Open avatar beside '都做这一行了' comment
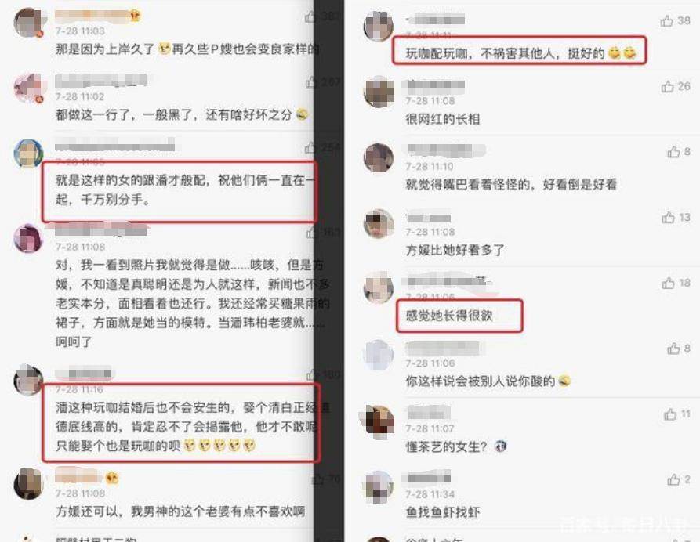The width and height of the screenshot is (700, 542). 30,88
